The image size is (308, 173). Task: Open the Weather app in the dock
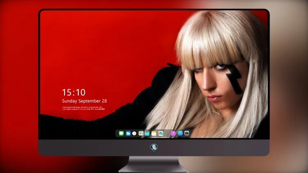pos(128,133)
